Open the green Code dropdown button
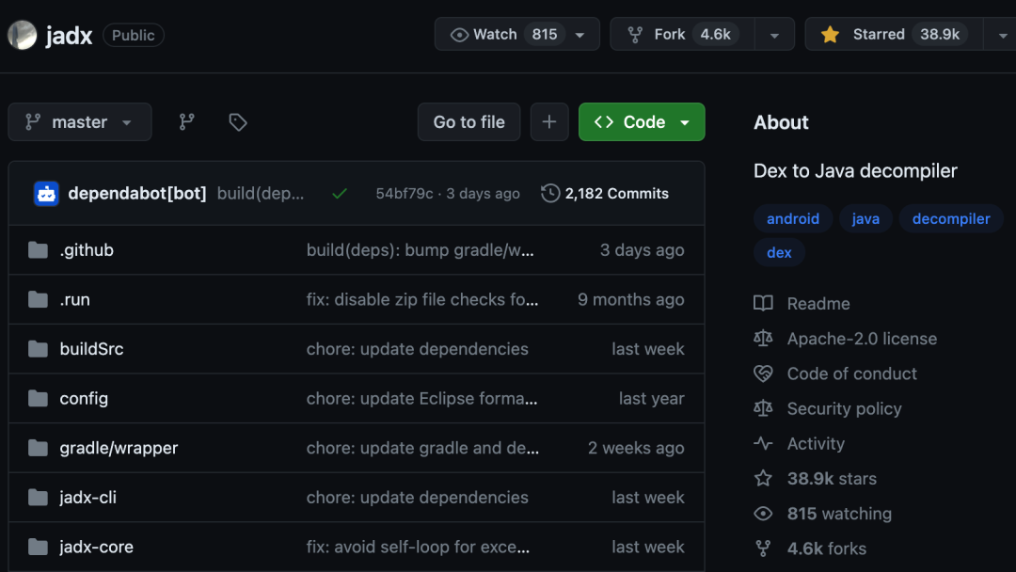The width and height of the screenshot is (1016, 572). point(642,121)
